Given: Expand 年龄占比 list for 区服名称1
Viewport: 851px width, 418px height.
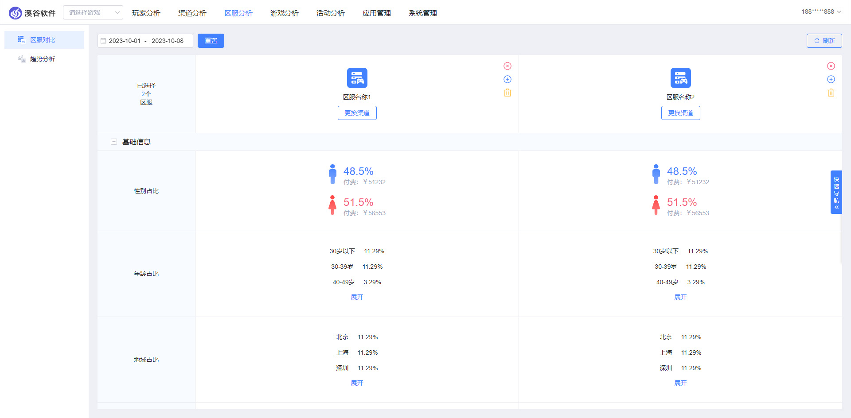Looking at the screenshot, I should click(x=357, y=297).
